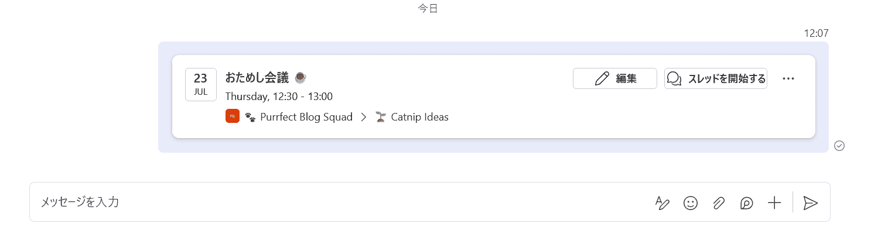Open the text formatting options icon
The image size is (888, 237).
[x=662, y=203]
